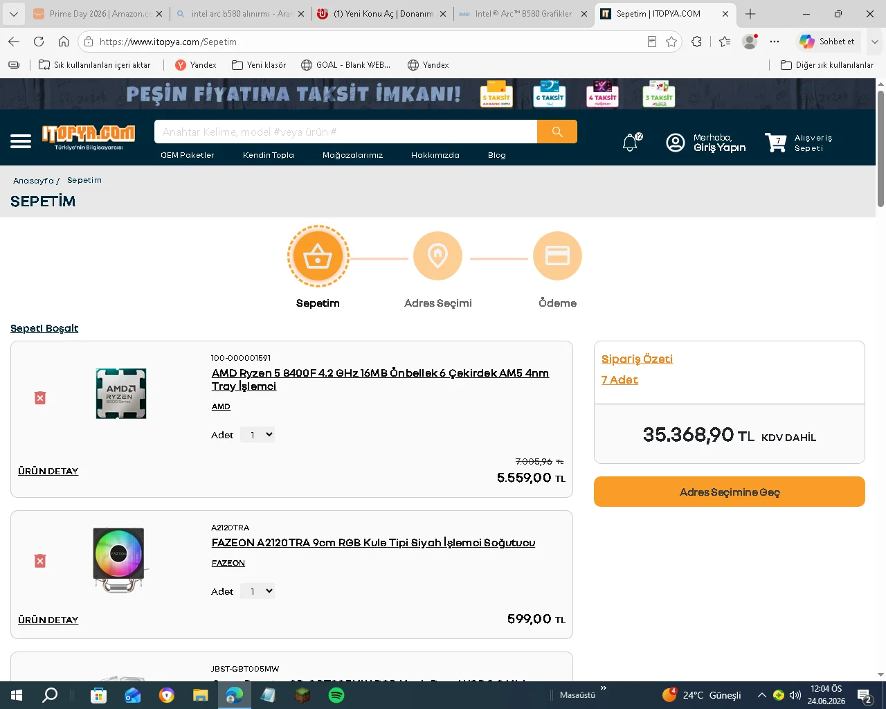This screenshot has width=886, height=709.
Task: Click Adres Seçimine Geç button
Action: 730,492
